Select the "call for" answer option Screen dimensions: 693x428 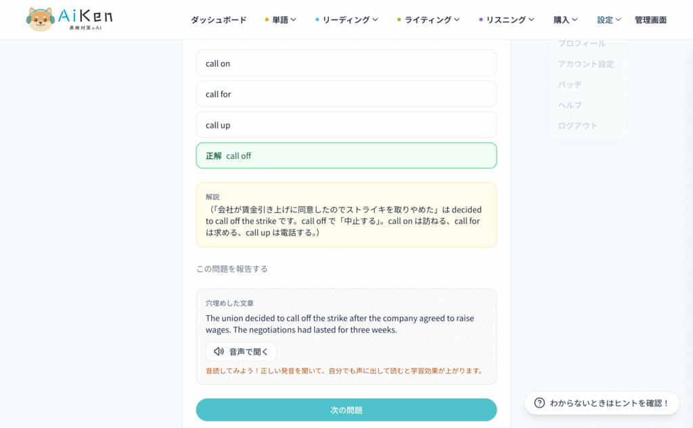(x=346, y=94)
